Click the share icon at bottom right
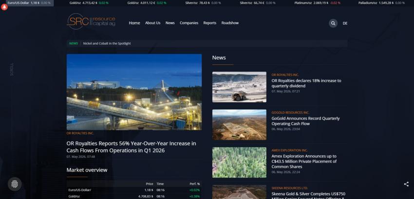This screenshot has height=199, width=414. click(406, 184)
